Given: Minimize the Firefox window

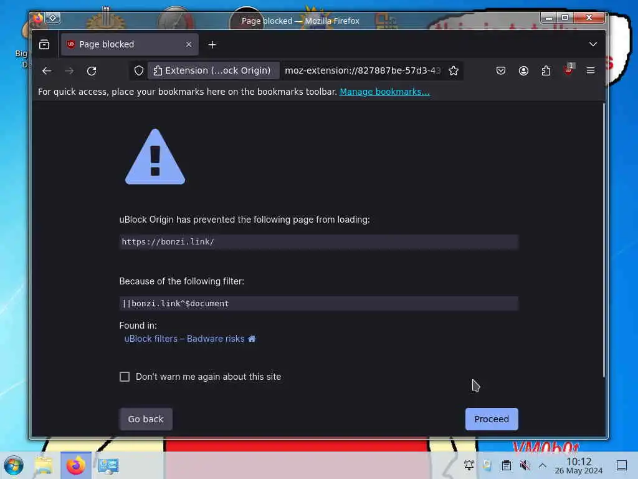Looking at the screenshot, I should pyautogui.click(x=549, y=17).
